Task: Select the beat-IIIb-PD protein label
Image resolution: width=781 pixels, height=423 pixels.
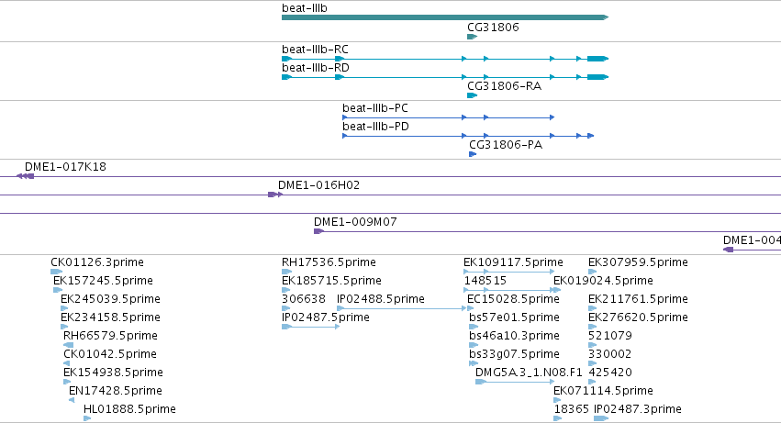Action: click(375, 127)
